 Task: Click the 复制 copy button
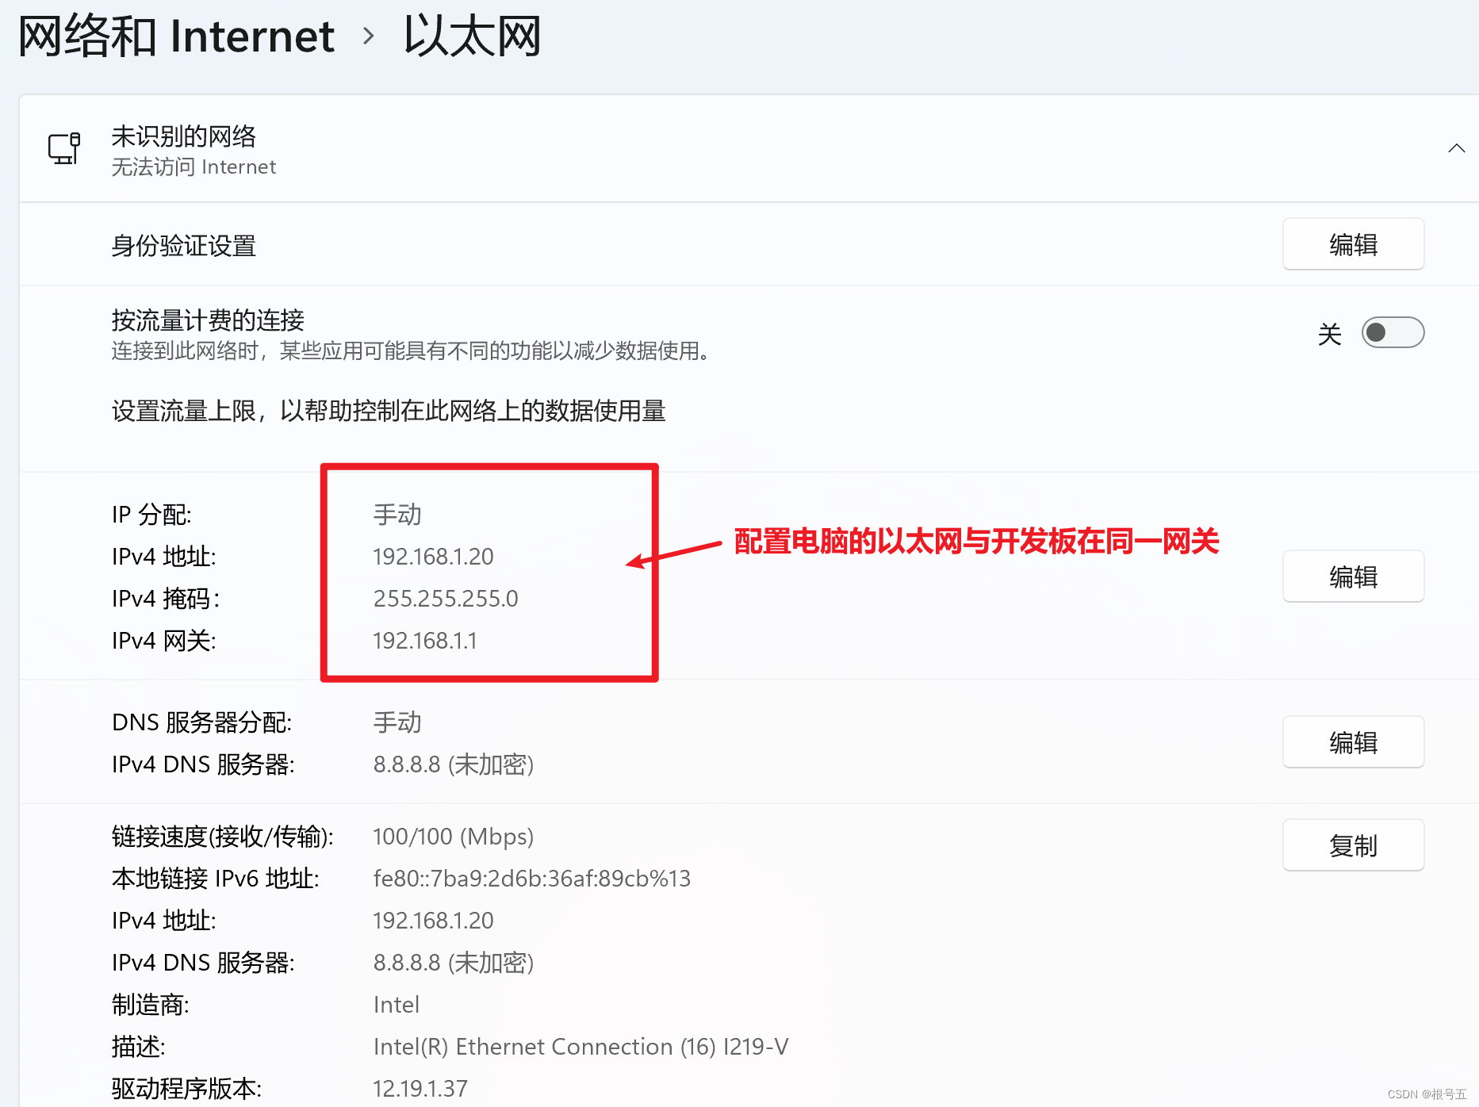click(x=1353, y=845)
